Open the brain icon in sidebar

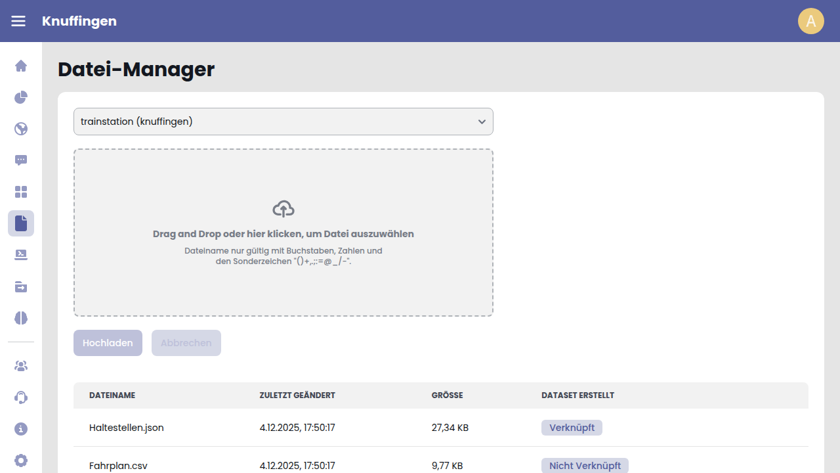[x=21, y=318]
